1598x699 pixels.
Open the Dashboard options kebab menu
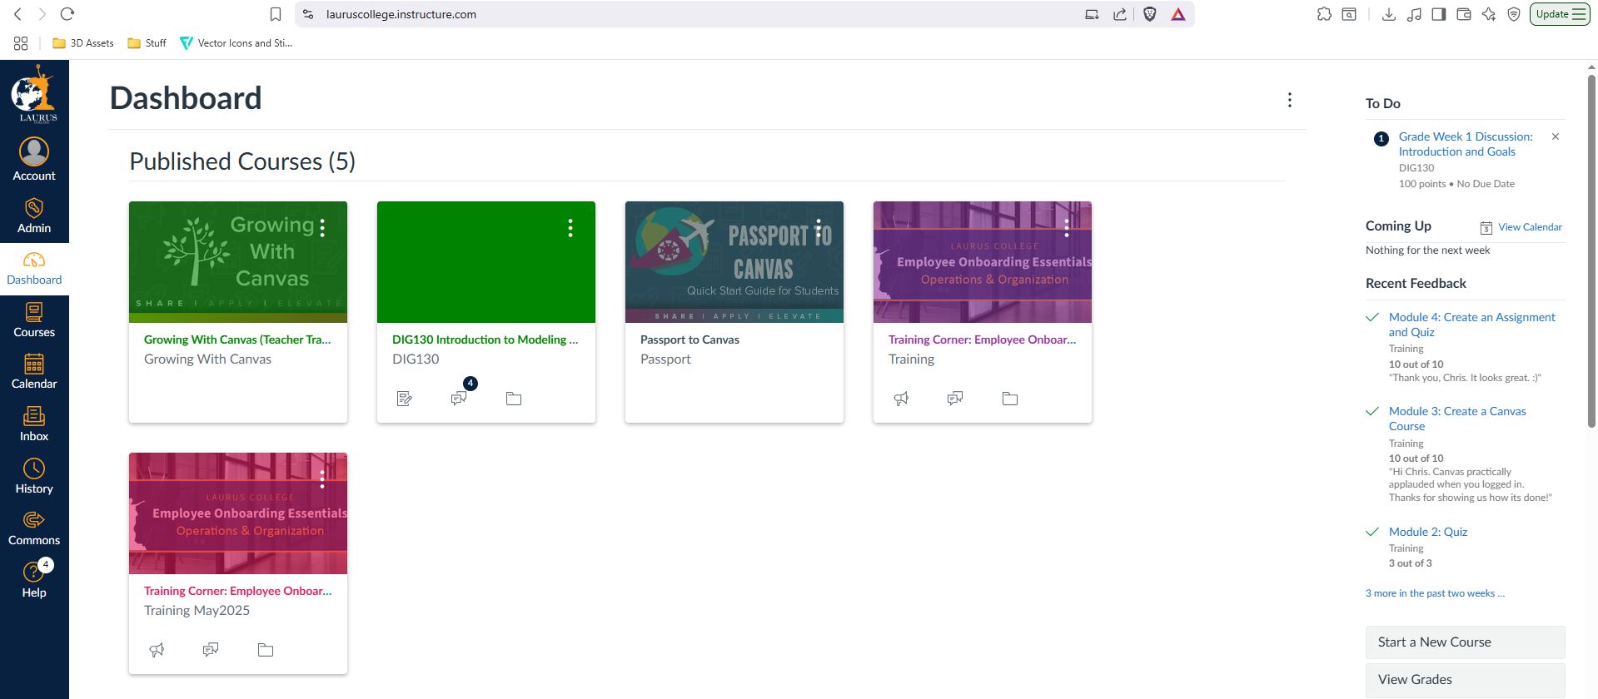(1289, 100)
